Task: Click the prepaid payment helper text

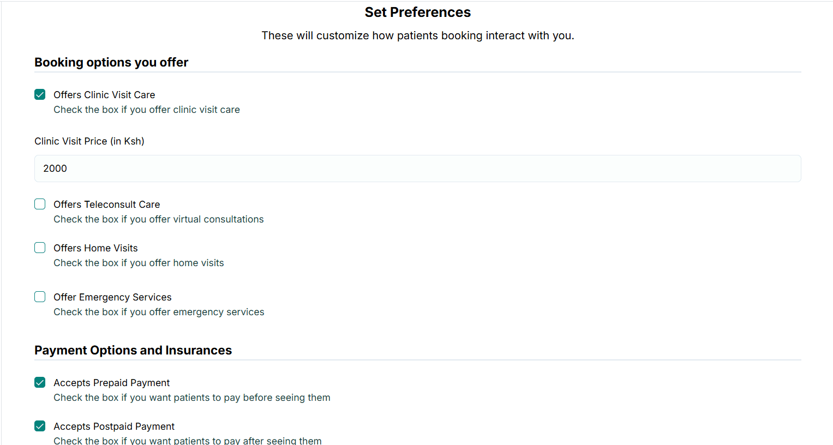Action: 191,397
